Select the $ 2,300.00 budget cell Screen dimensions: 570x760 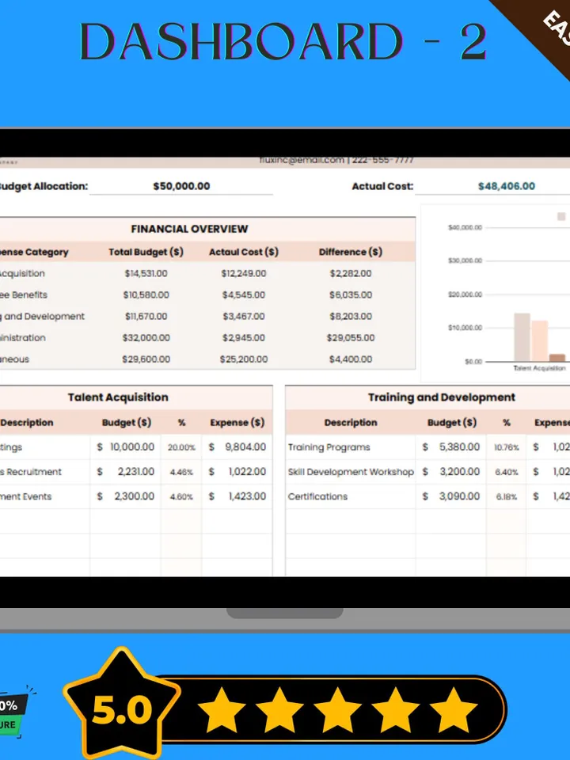coord(126,496)
